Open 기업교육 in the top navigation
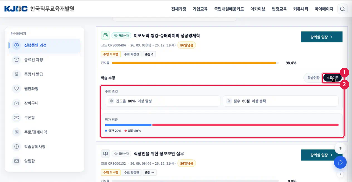Screen dimensions: 352x182 200,9
